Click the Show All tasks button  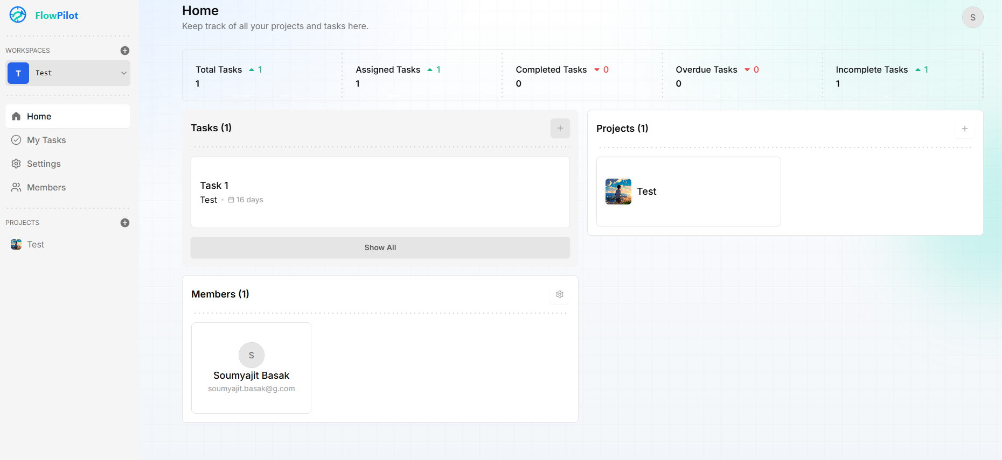pyautogui.click(x=380, y=247)
